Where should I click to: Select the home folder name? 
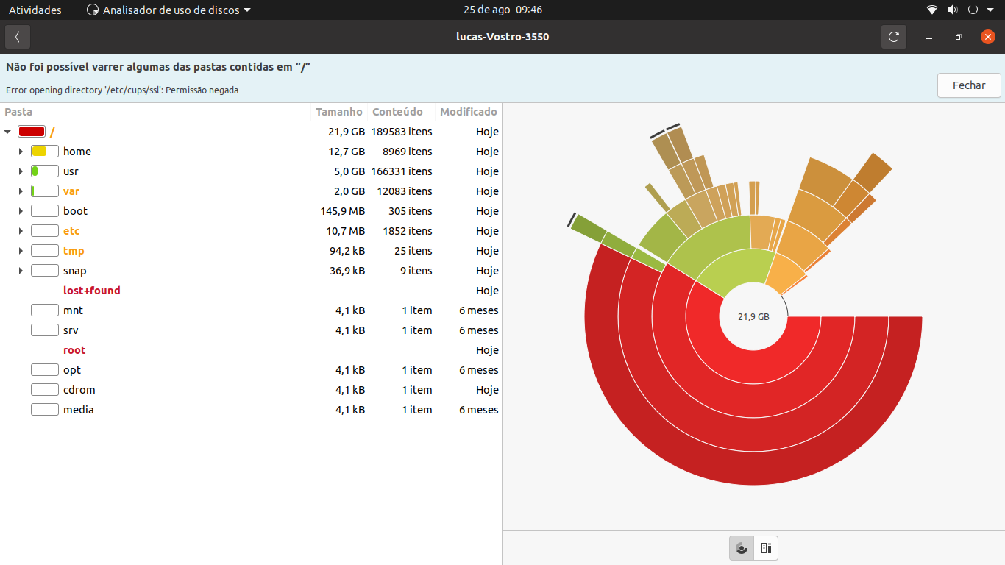[77, 152]
